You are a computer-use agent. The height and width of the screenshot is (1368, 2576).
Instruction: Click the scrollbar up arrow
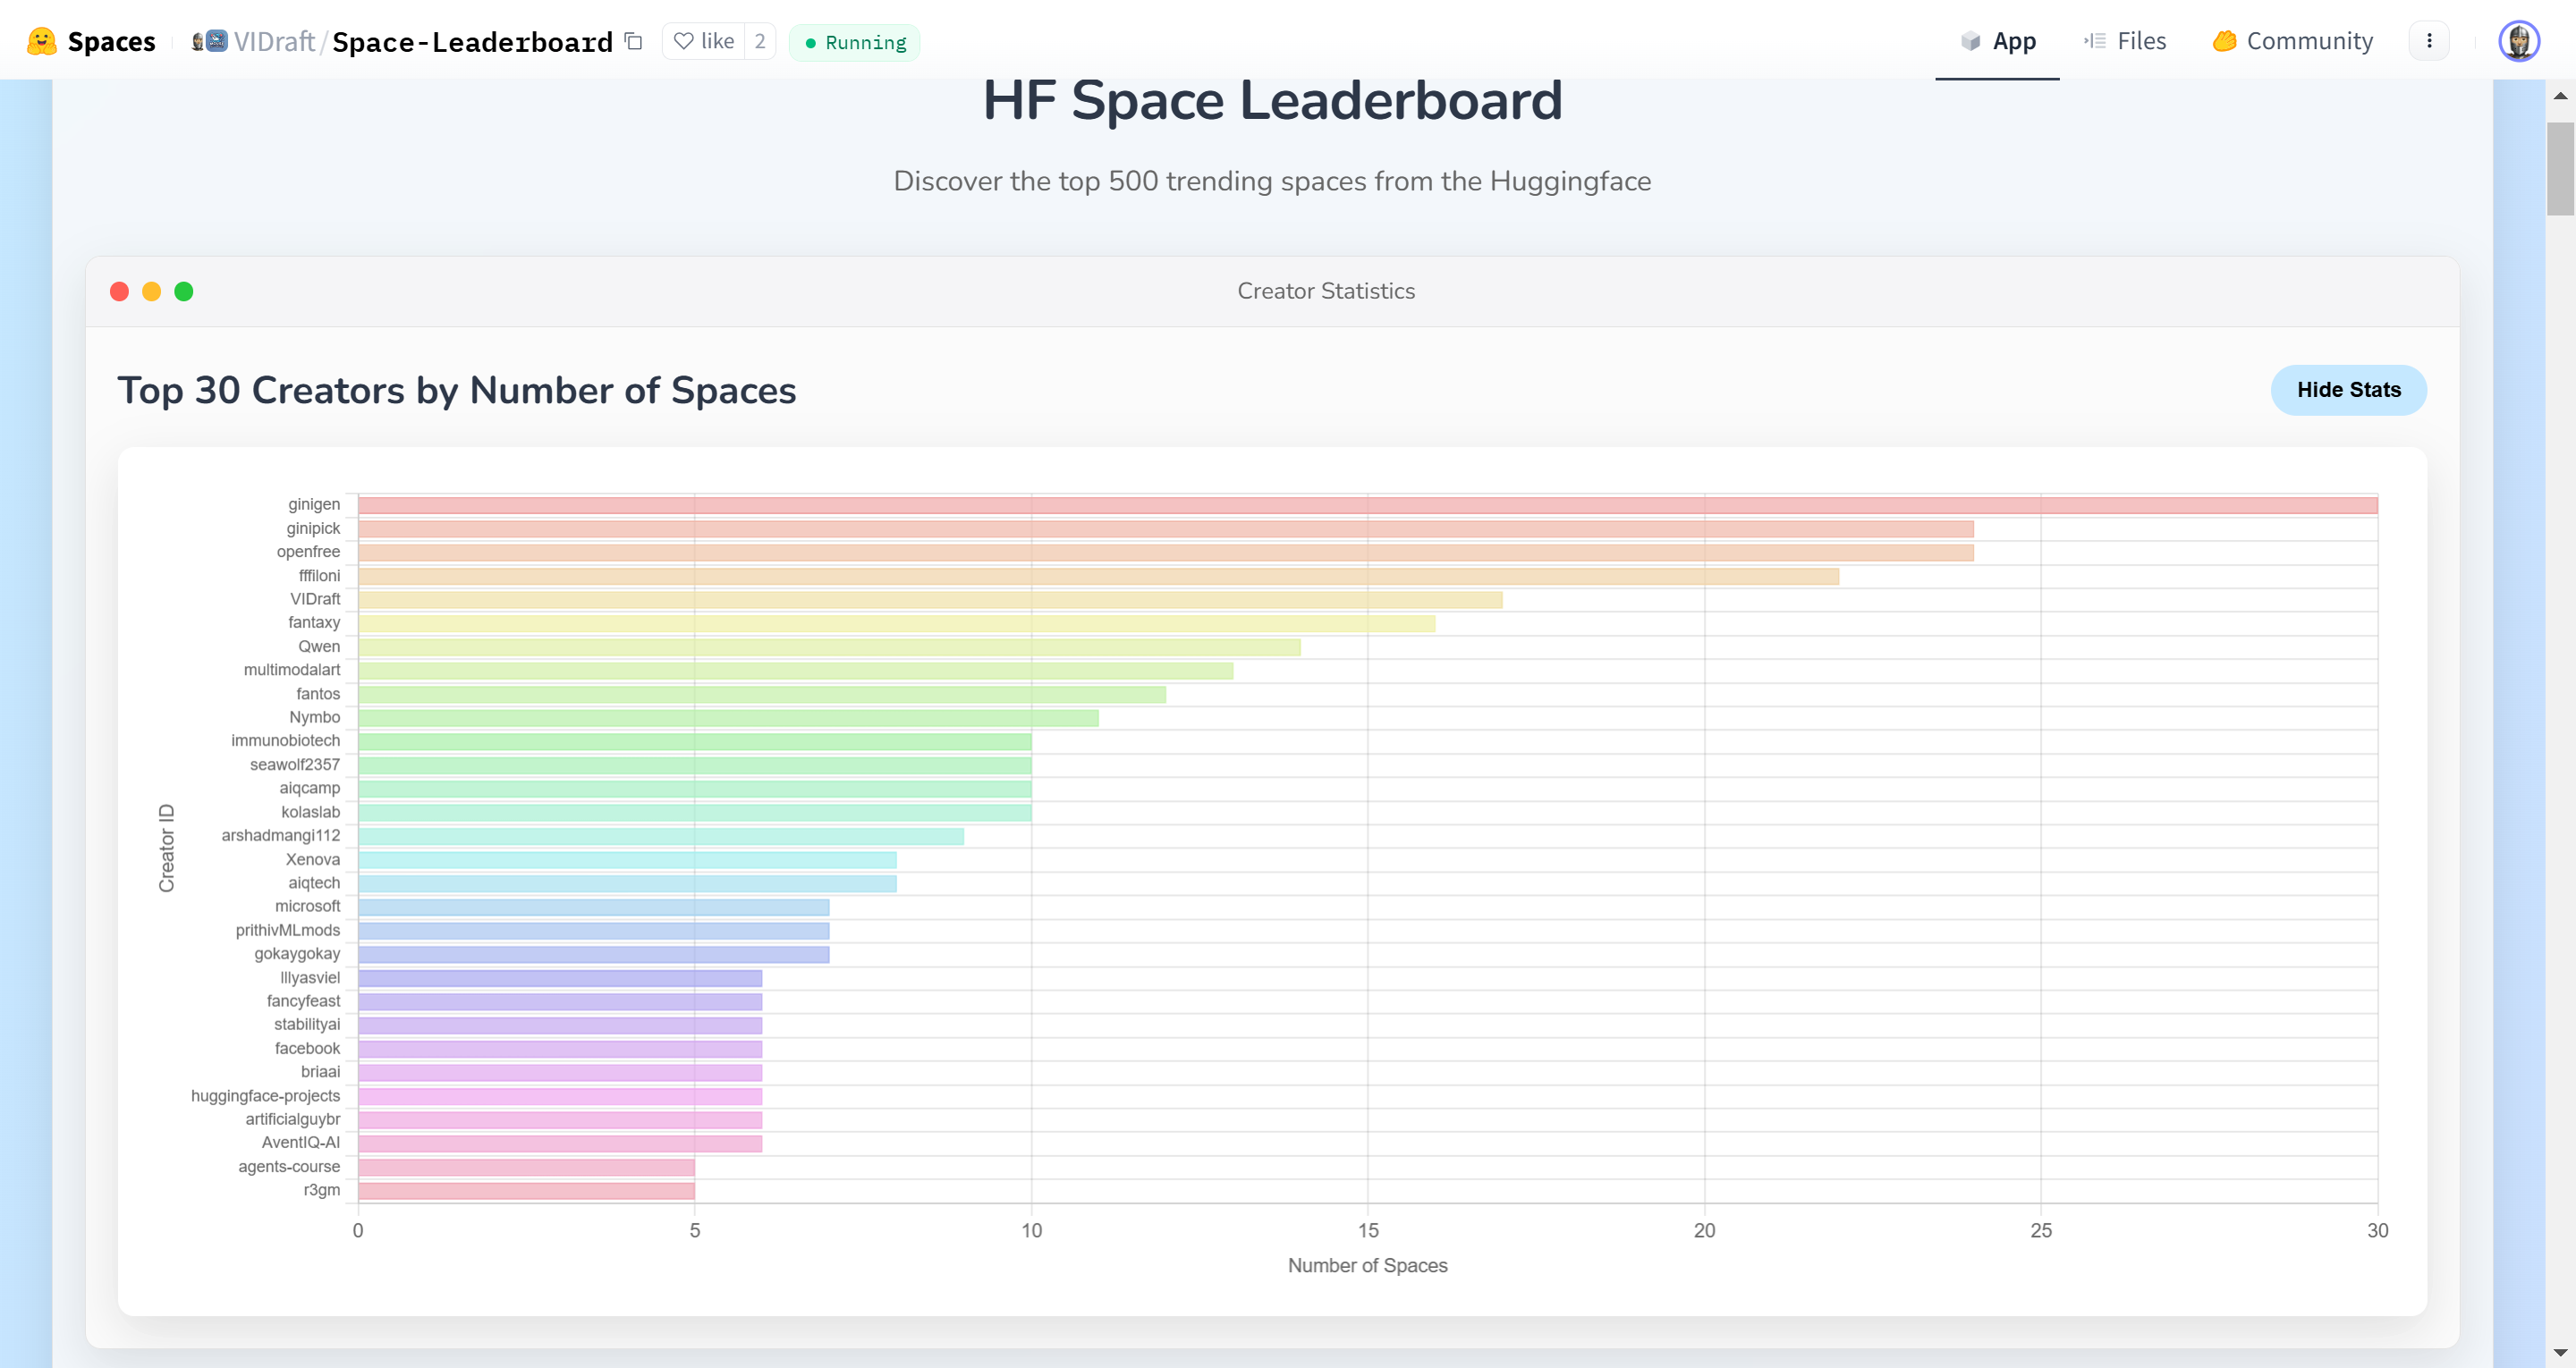coord(2560,96)
